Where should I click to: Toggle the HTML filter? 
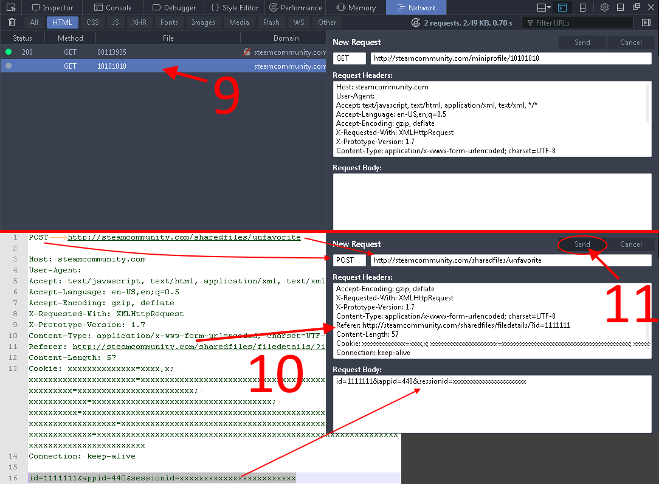(x=62, y=22)
